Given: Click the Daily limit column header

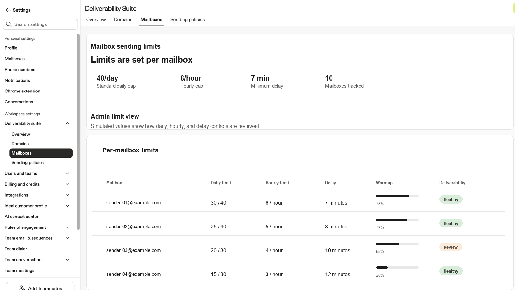Looking at the screenshot, I should click(x=221, y=183).
